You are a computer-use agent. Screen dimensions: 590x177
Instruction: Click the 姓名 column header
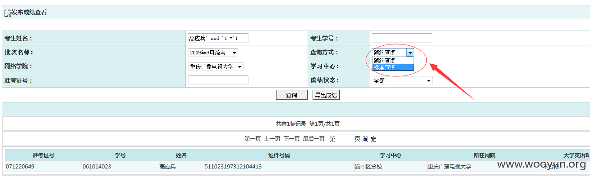181,155
